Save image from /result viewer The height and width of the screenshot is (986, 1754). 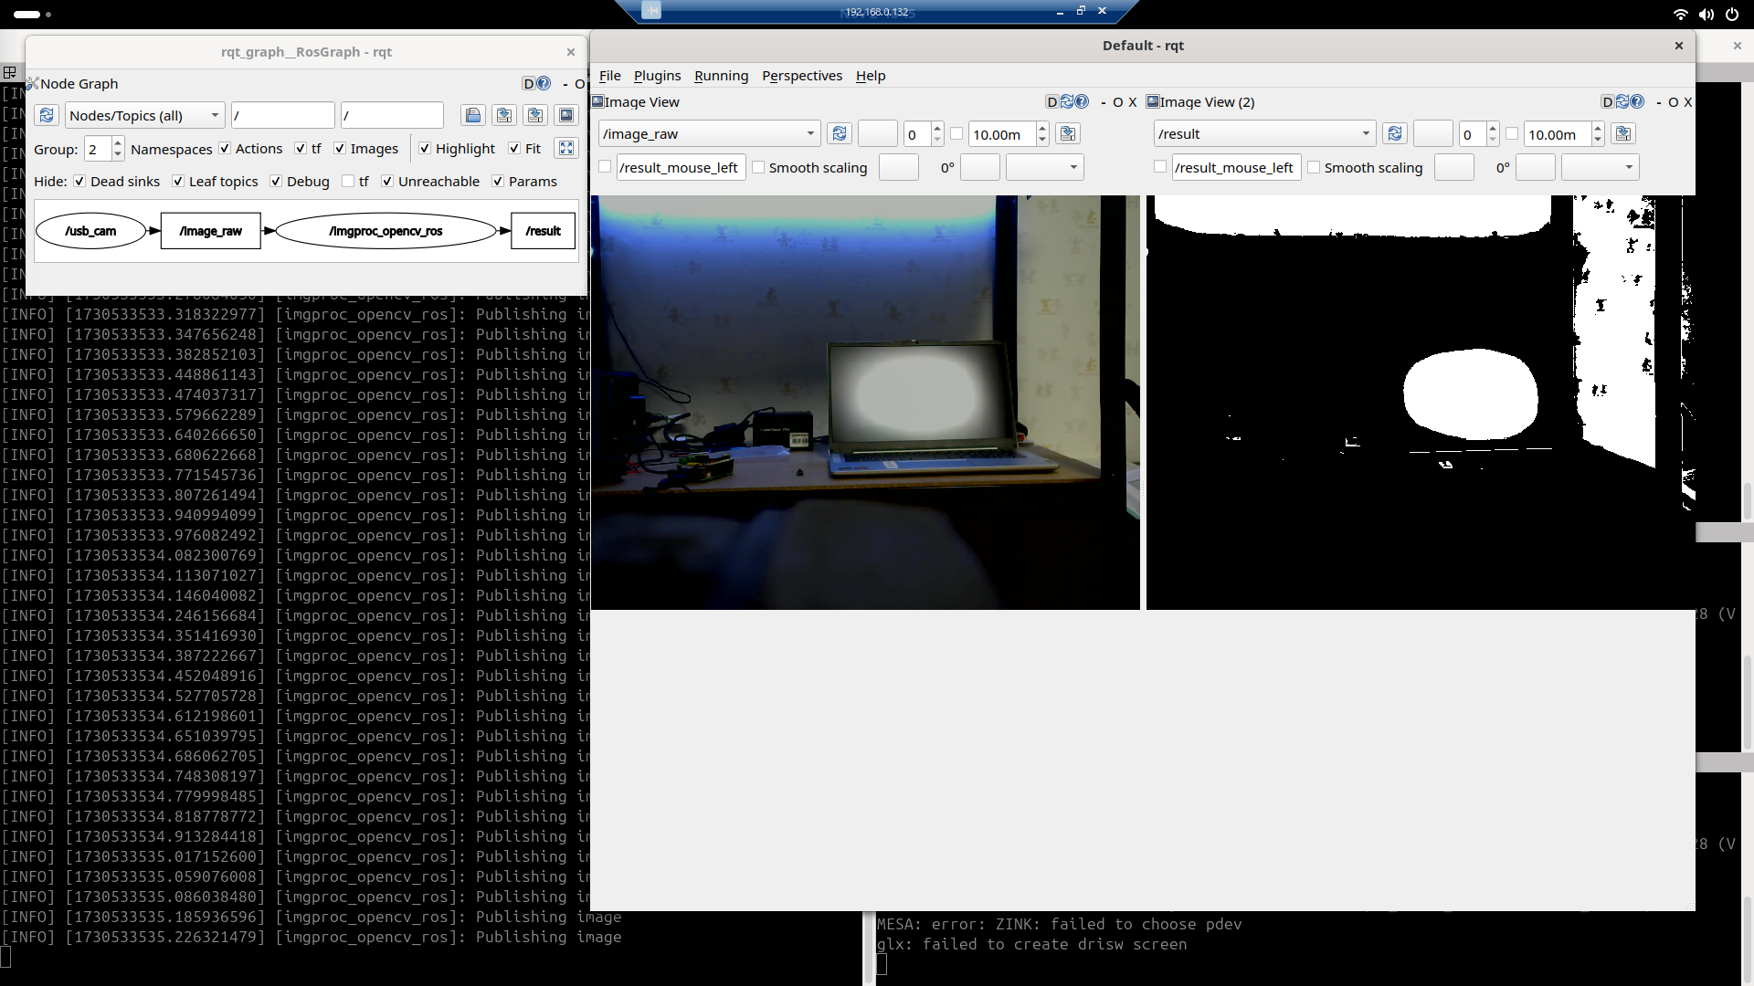tap(1623, 134)
